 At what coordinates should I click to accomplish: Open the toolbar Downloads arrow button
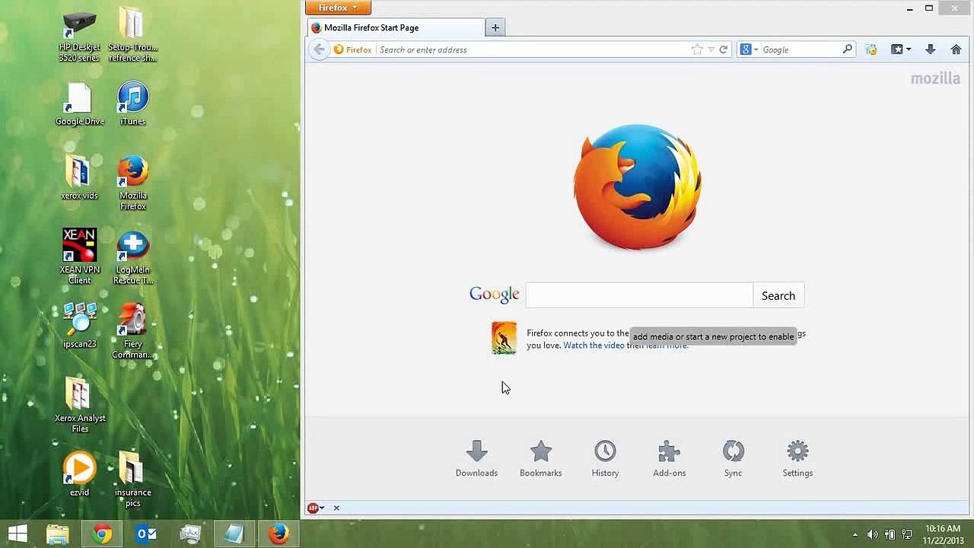click(x=930, y=49)
